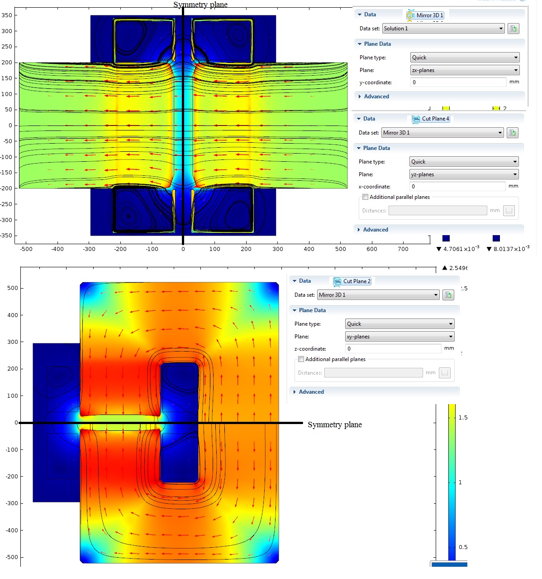
Task: Click the y-coordinate input field
Action: point(458,82)
